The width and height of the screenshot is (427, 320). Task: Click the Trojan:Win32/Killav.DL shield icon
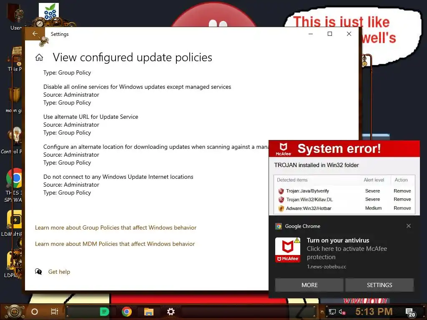(281, 200)
